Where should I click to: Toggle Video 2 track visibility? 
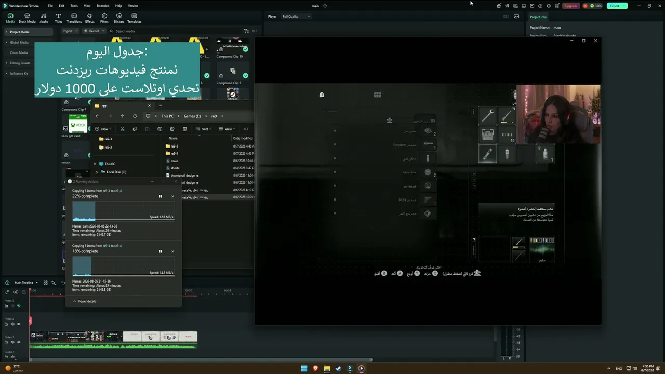tap(19, 324)
